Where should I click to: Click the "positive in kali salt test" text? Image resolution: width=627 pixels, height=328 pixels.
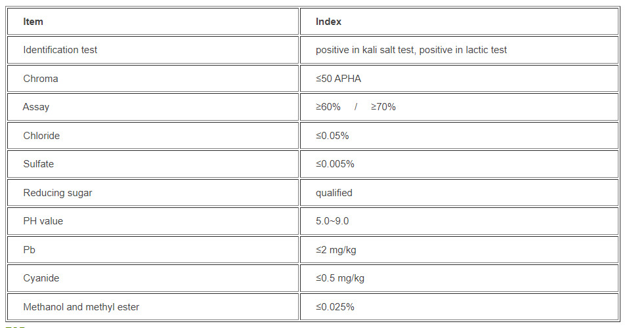tap(369, 50)
